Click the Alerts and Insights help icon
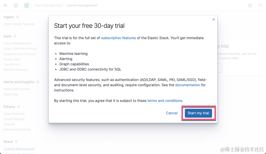Screen dimensions: 266x154 38,82
